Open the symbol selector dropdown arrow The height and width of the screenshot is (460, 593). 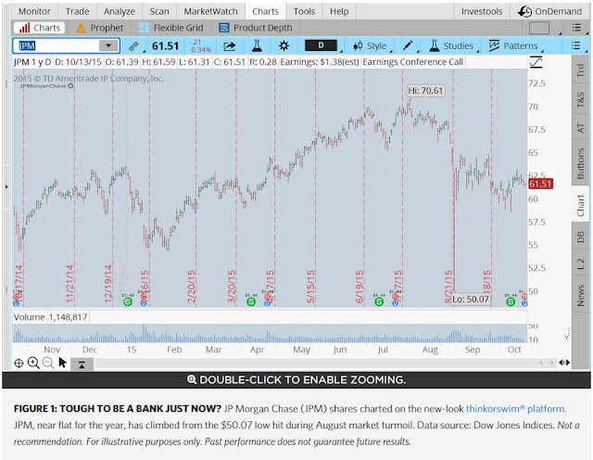tap(108, 45)
